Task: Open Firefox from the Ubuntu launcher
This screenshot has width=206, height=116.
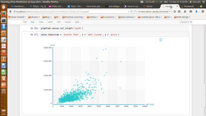Action: [x=3, y=14]
